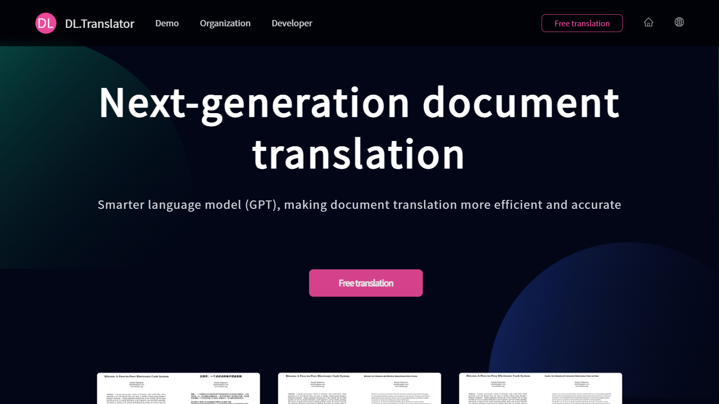719x404 pixels.
Task: Click the DL.Translator brand name
Action: pyautogui.click(x=100, y=24)
